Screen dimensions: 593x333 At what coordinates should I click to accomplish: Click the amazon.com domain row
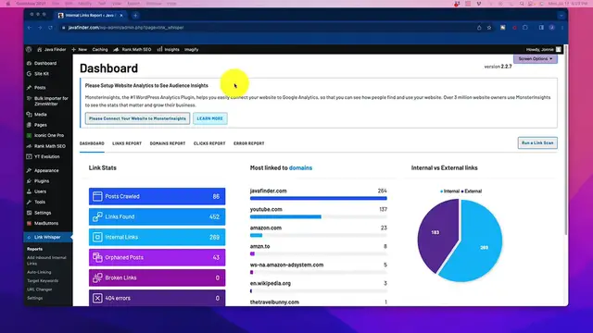(319, 230)
